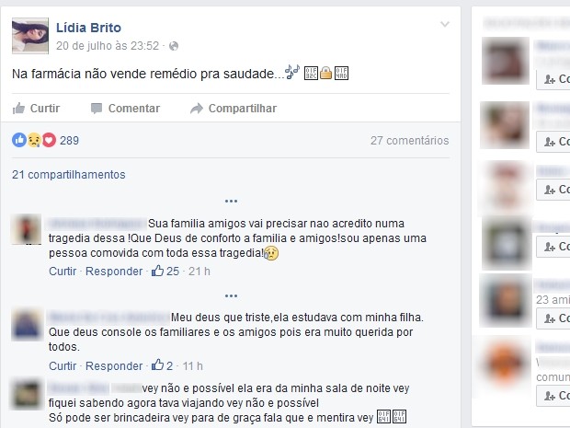Open Lídia Brito's profile picture

pos(30,36)
